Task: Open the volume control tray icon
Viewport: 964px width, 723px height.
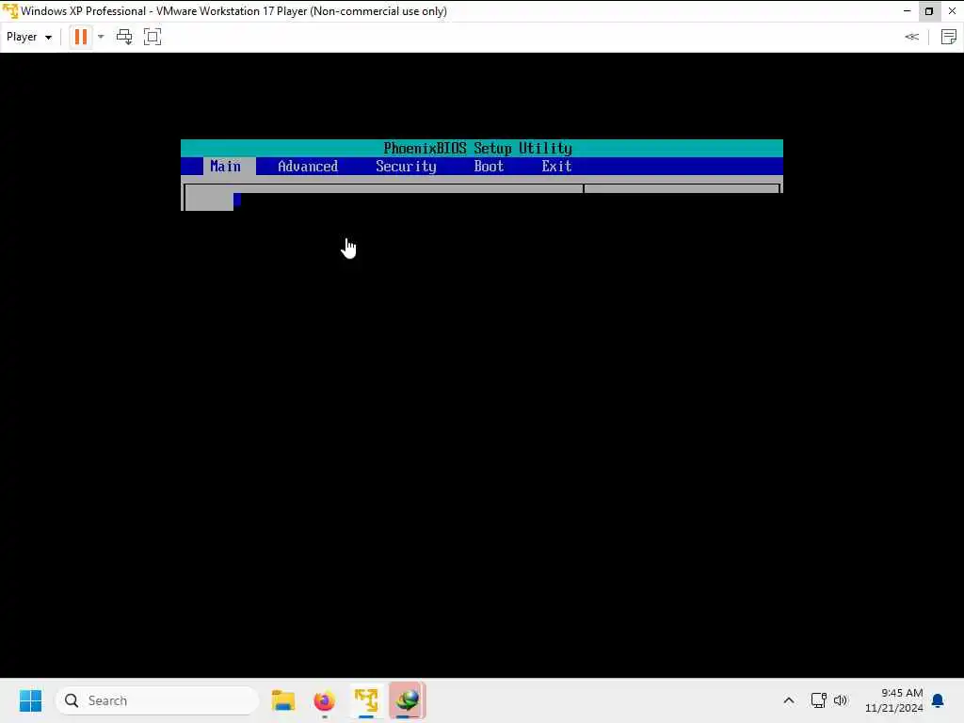Action: point(841,700)
